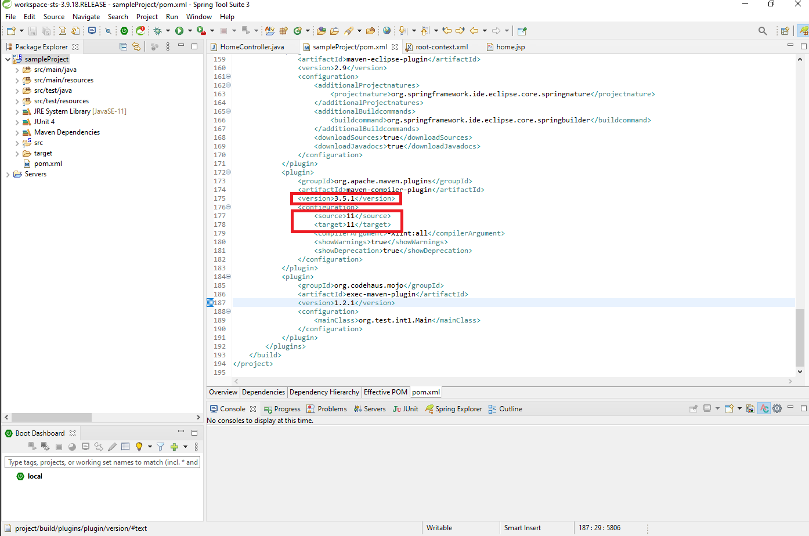Navigate back with the left arrow
This screenshot has width=809, height=536.
click(474, 31)
